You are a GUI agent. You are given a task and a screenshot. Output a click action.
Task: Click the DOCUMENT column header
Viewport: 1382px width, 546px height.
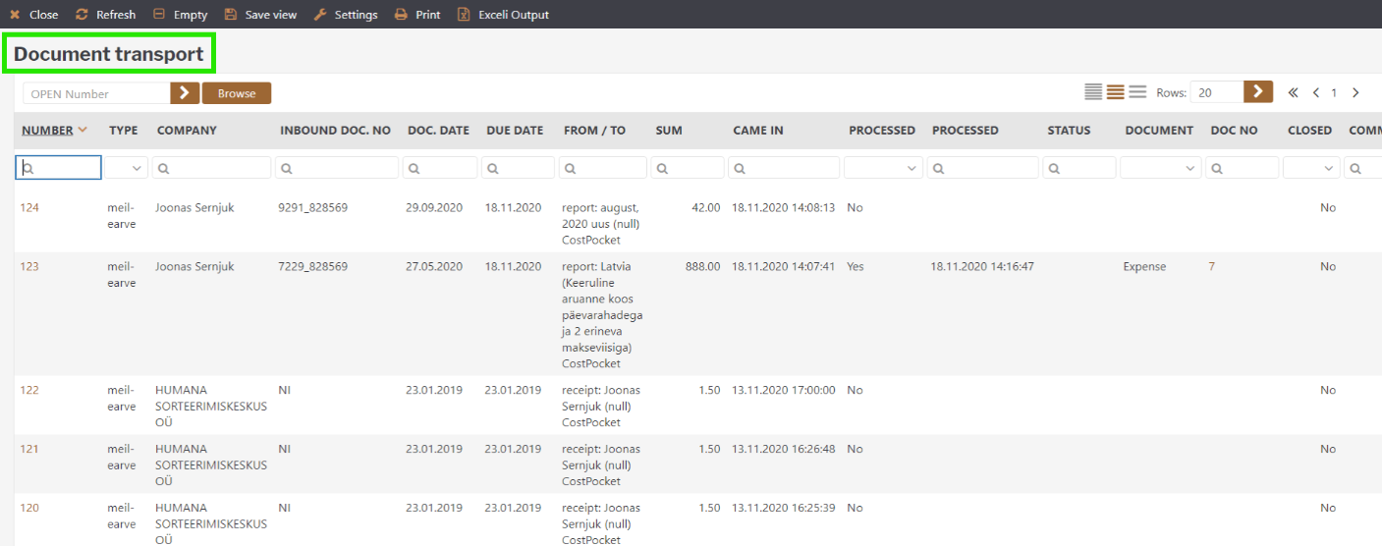[x=1159, y=130]
